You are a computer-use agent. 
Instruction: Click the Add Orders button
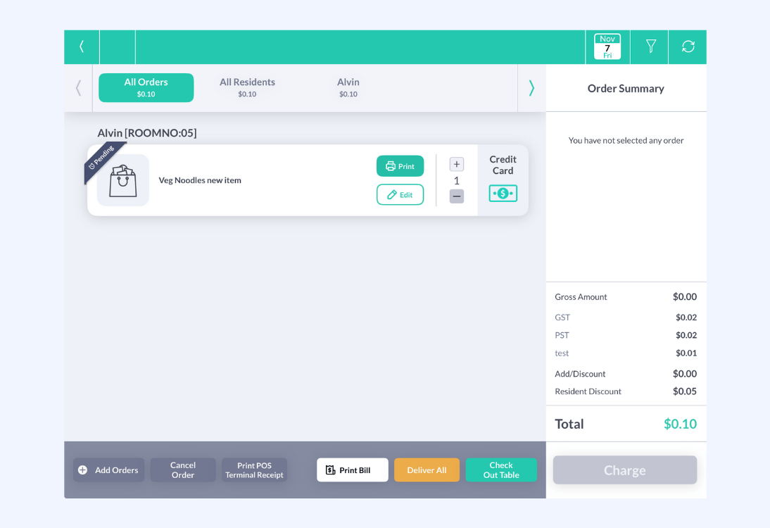pyautogui.click(x=108, y=470)
